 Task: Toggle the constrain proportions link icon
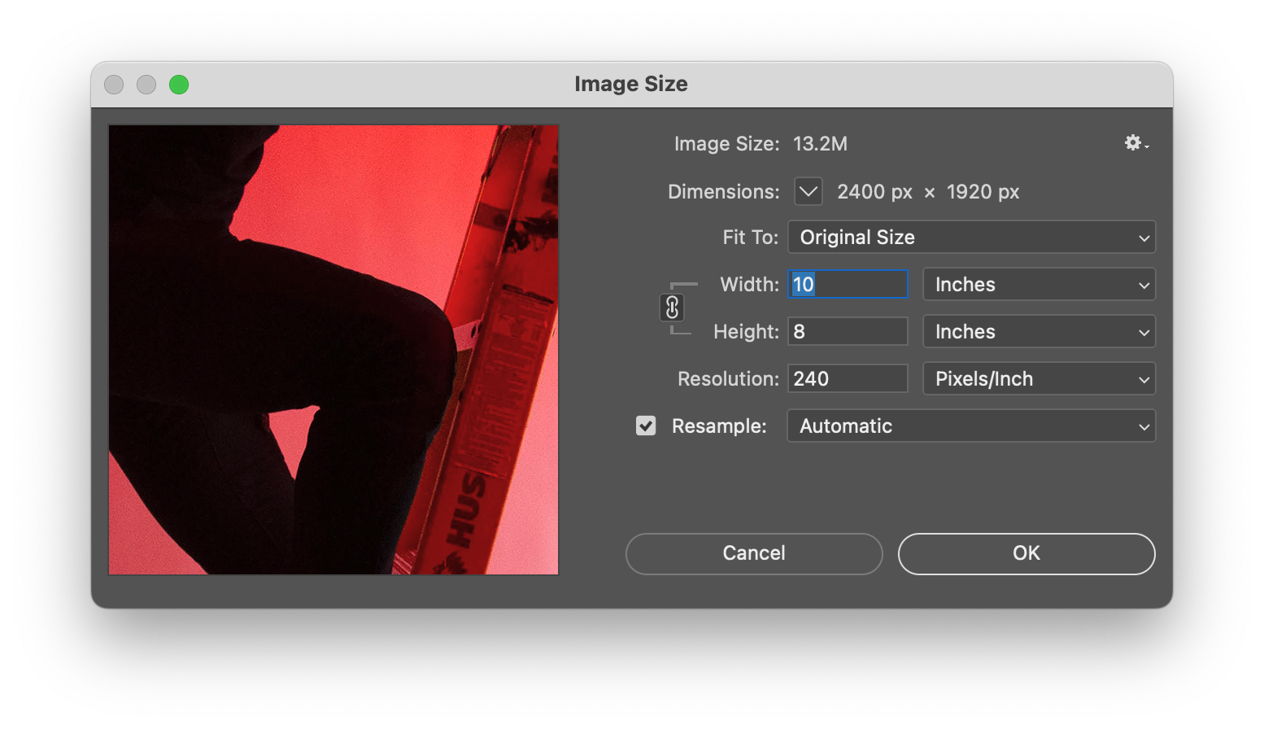(x=672, y=308)
